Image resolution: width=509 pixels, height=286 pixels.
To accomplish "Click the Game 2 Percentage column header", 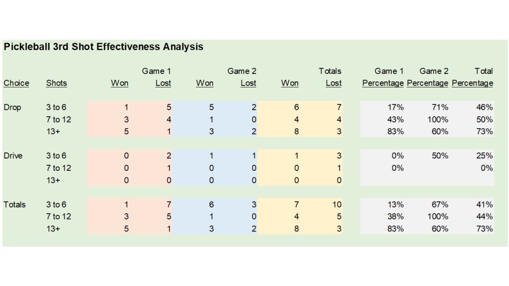I will [x=427, y=77].
